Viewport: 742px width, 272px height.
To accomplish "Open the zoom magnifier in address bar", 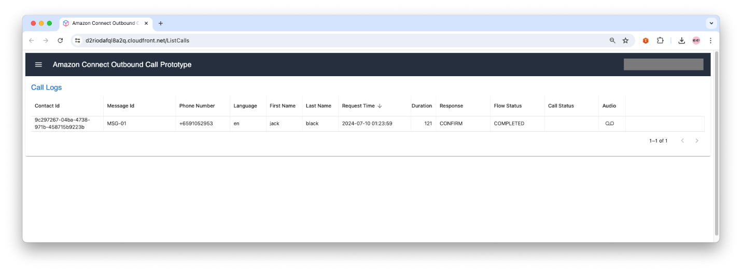I will (612, 40).
